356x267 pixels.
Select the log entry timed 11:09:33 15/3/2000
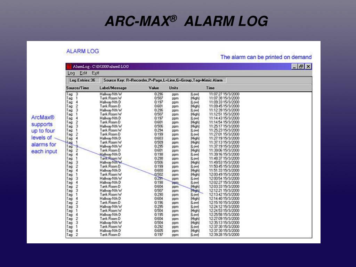point(153,102)
